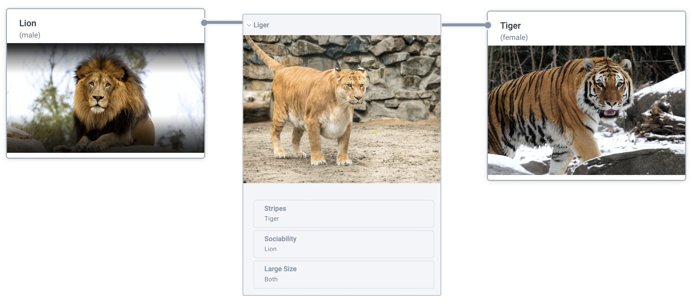The height and width of the screenshot is (305, 693).
Task: Click the Lion card connector dot
Action: tap(204, 23)
